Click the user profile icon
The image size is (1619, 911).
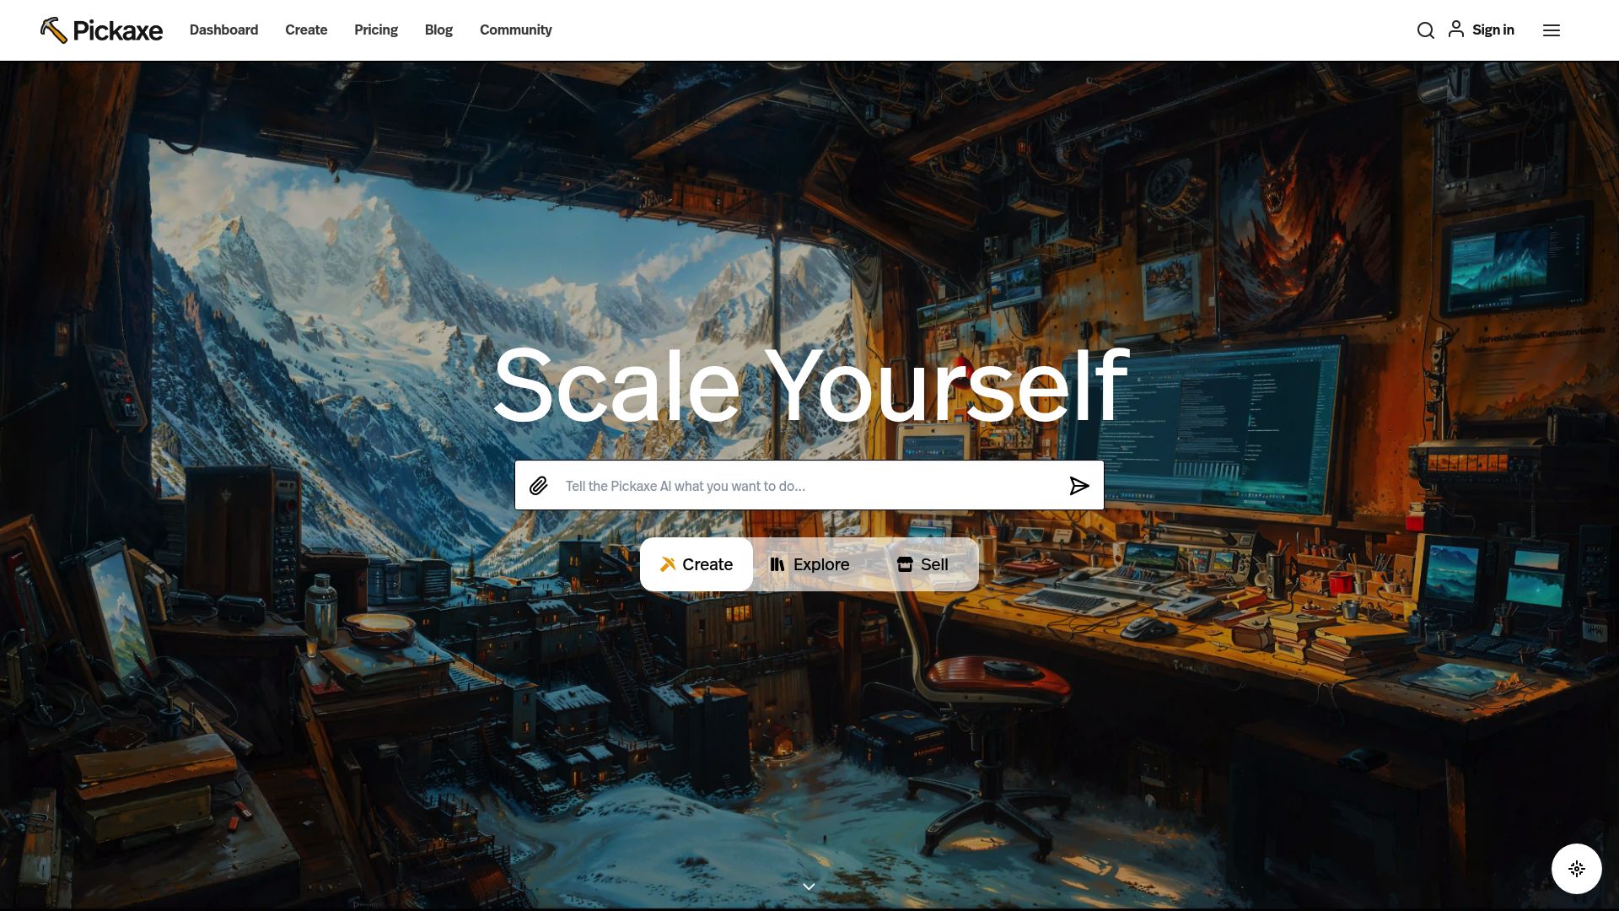click(x=1456, y=30)
